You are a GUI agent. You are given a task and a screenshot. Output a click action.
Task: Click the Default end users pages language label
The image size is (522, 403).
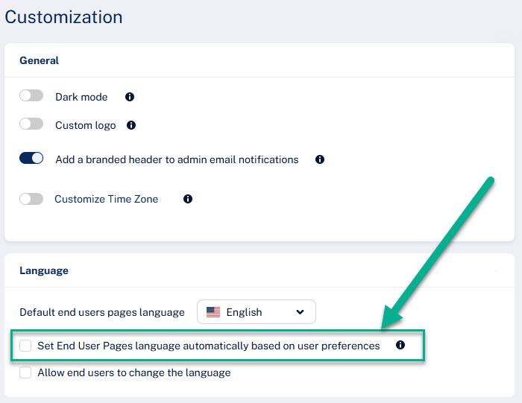(101, 312)
